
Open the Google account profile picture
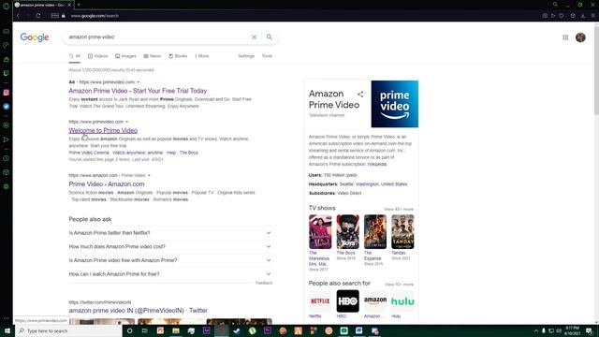pos(580,37)
